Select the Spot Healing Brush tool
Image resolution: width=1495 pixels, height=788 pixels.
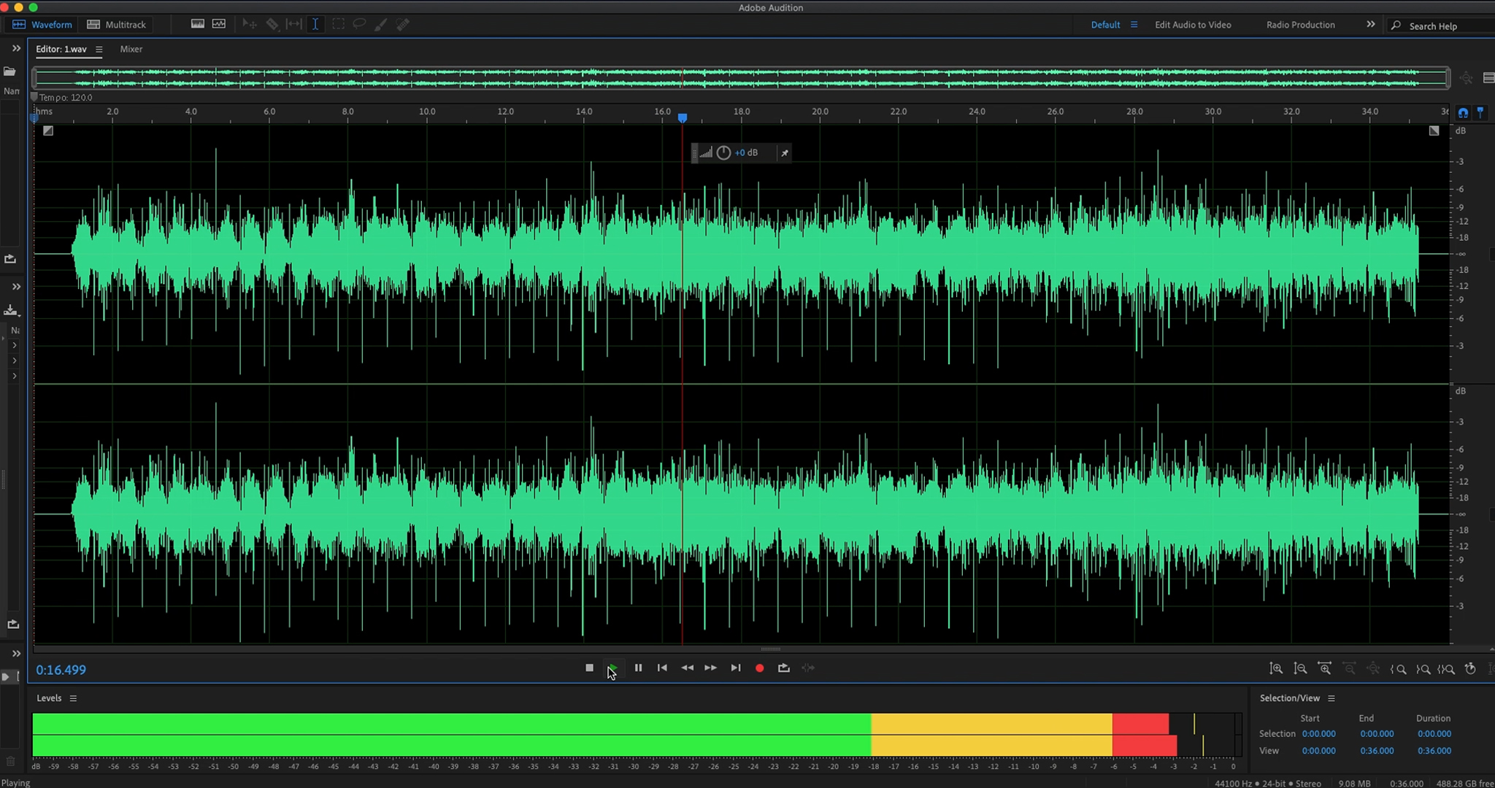[x=403, y=24]
